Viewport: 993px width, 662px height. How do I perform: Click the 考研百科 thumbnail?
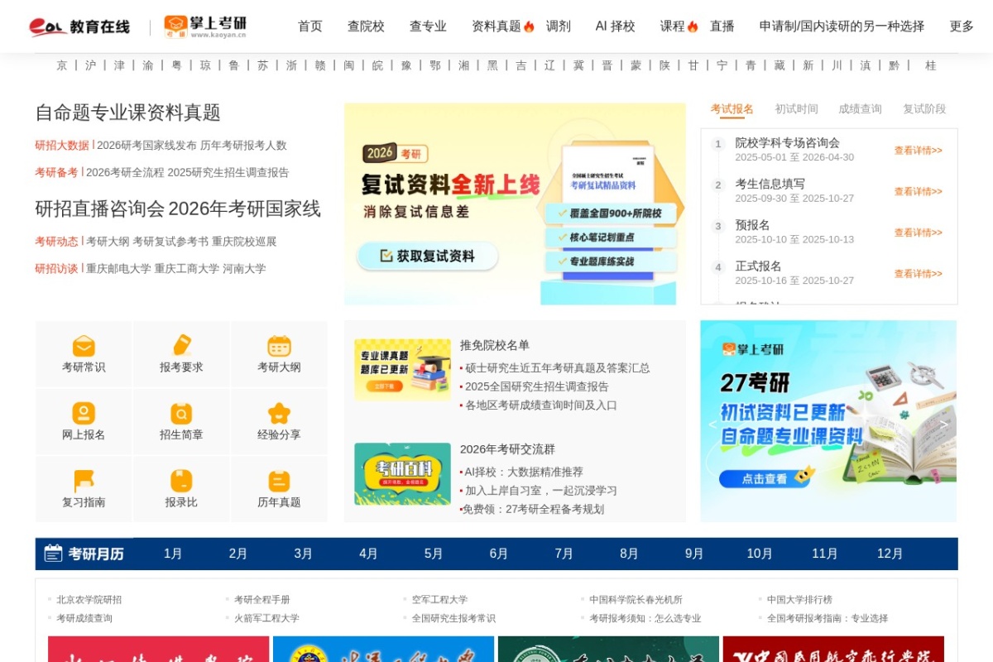402,474
